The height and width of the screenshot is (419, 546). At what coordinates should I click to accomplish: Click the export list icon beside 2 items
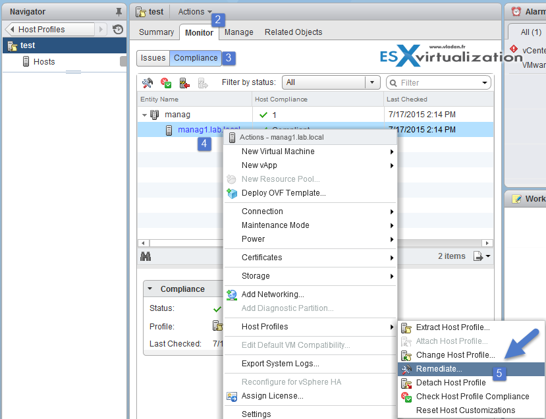[479, 256]
